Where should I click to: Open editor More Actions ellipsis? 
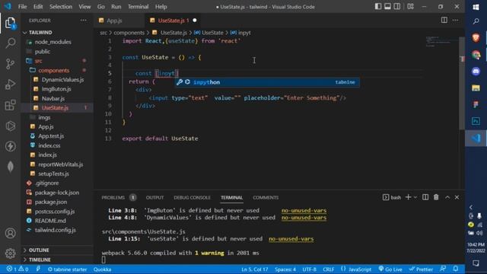click(x=455, y=21)
